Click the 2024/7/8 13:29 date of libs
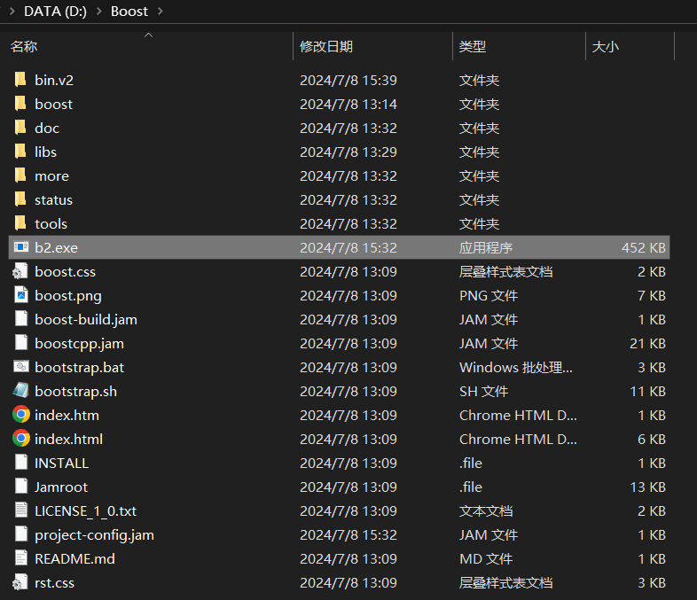The height and width of the screenshot is (600, 697). coord(348,152)
